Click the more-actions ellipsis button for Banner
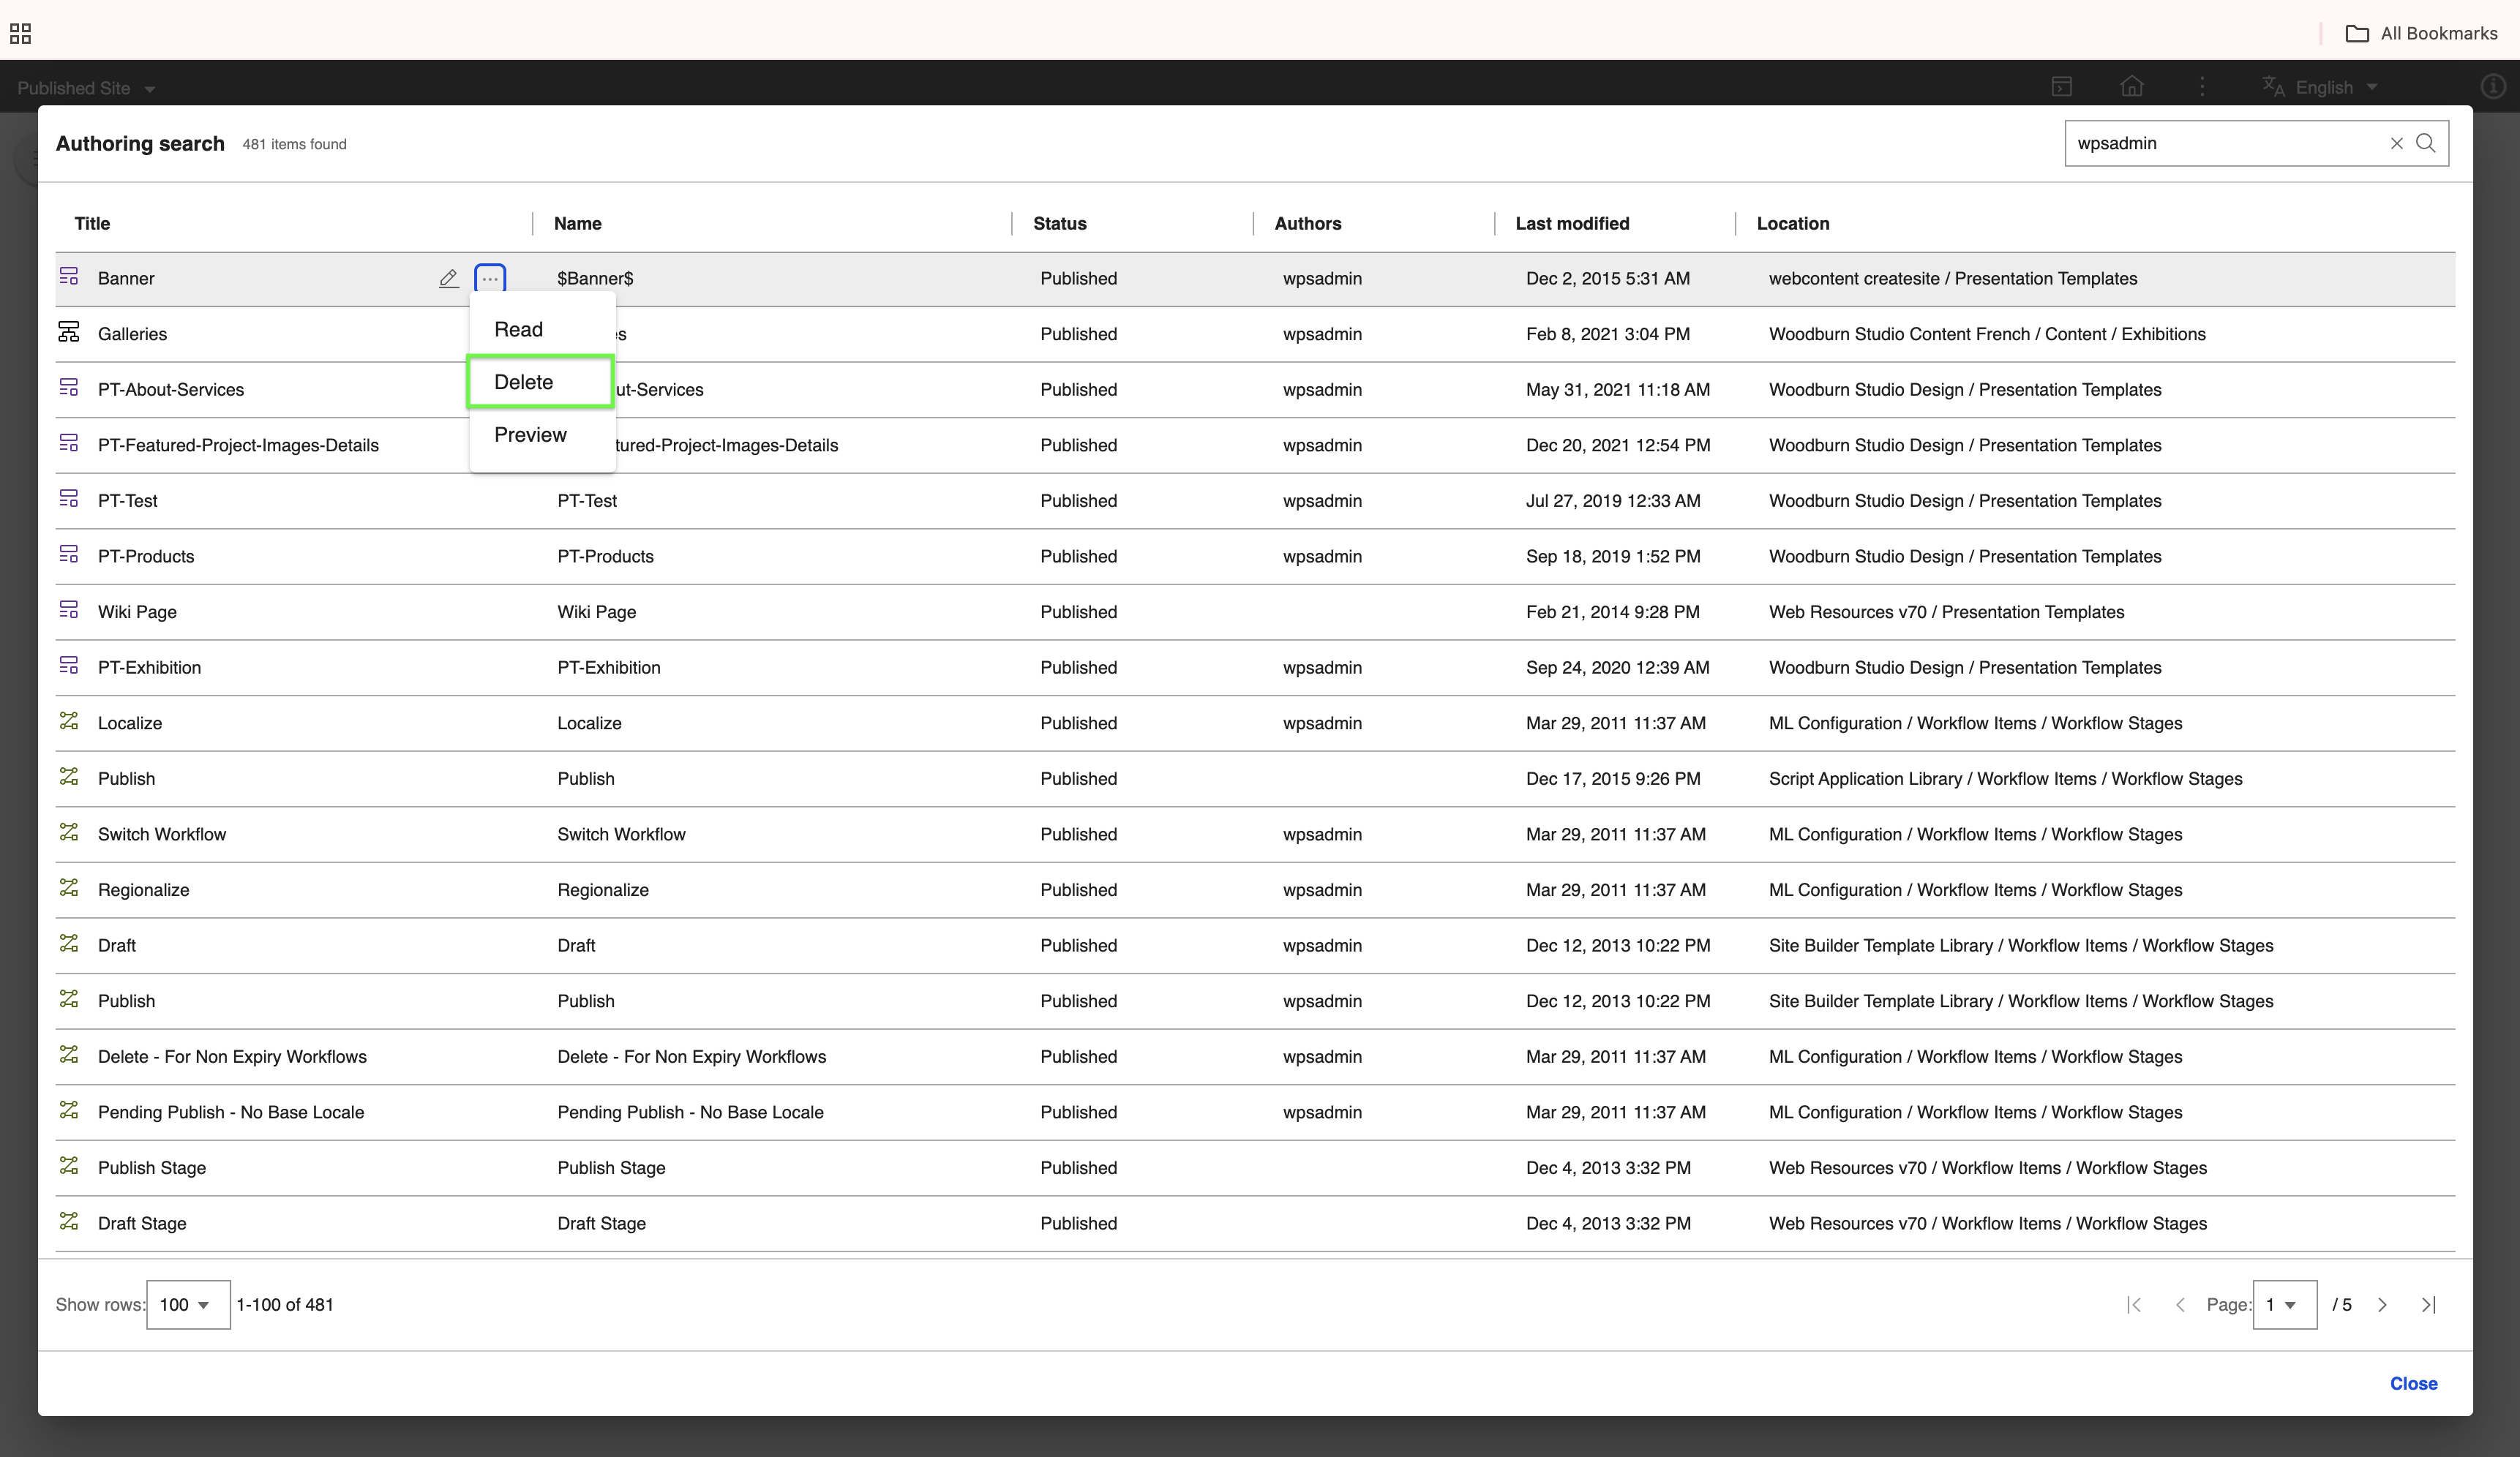 click(490, 279)
